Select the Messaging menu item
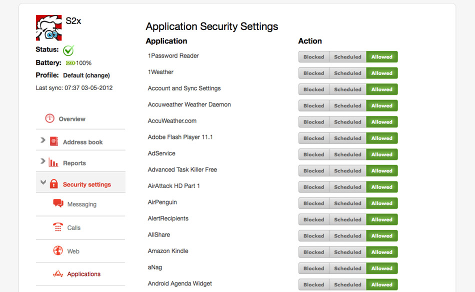This screenshot has width=475, height=292. pyautogui.click(x=81, y=204)
